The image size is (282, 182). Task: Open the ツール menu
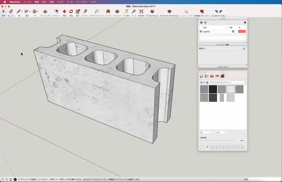click(70, 2)
